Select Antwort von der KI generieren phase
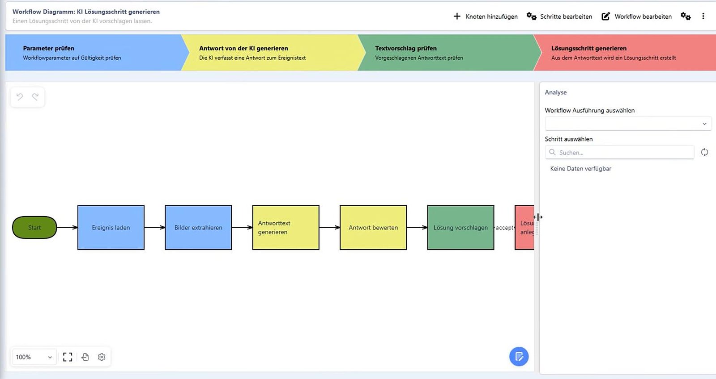The height and width of the screenshot is (379, 716). (x=273, y=53)
